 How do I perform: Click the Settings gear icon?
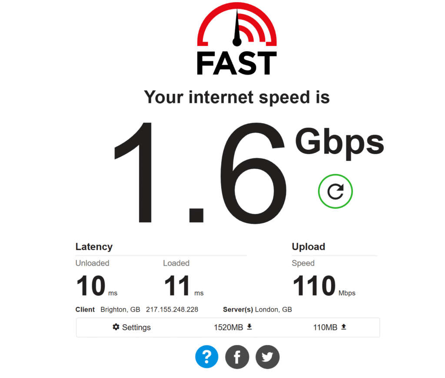tap(116, 327)
